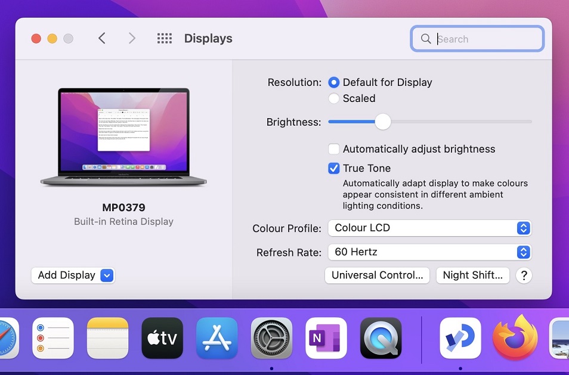Open Firefox from the dock
Screen dimensions: 569x375
click(515, 338)
